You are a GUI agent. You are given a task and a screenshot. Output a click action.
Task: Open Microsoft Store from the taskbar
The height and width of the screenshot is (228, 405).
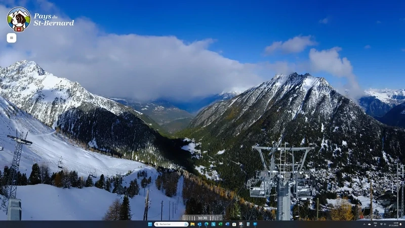234,224
